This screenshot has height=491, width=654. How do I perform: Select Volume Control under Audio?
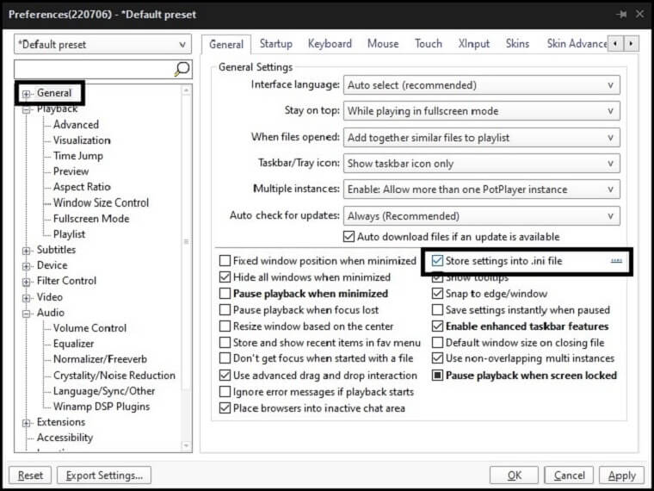[89, 328]
